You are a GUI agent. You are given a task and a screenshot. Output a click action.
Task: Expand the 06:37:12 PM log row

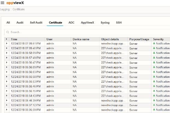[x=7, y=105]
